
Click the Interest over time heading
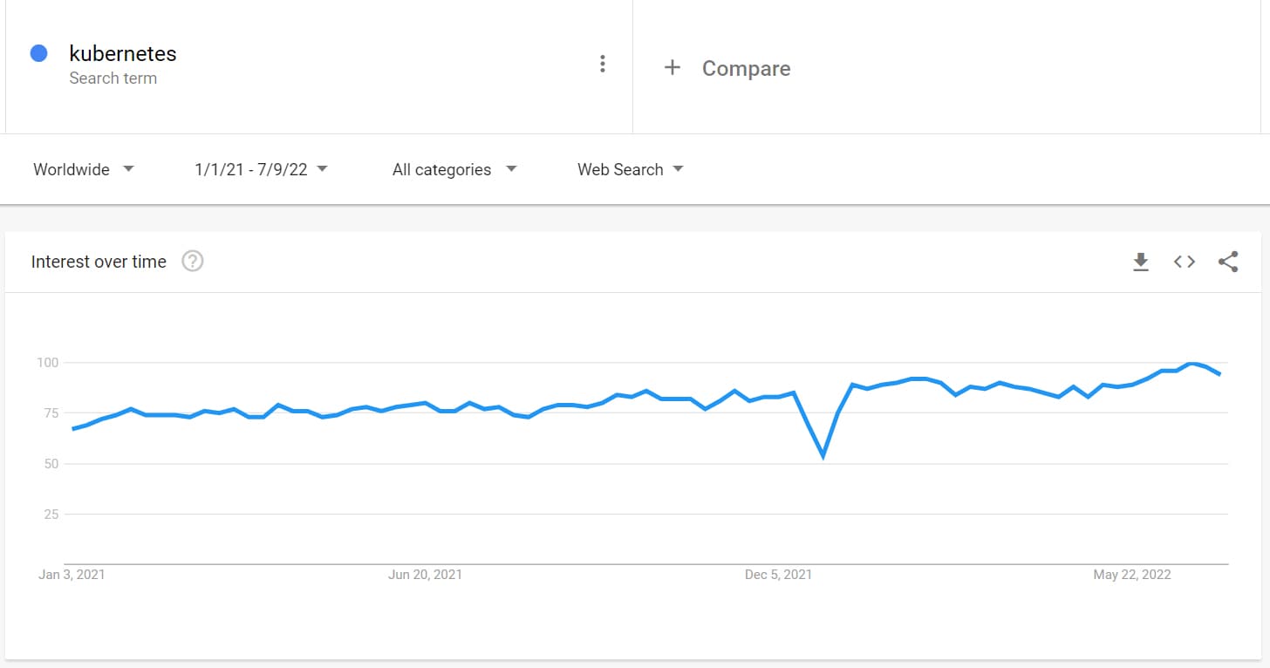(99, 262)
